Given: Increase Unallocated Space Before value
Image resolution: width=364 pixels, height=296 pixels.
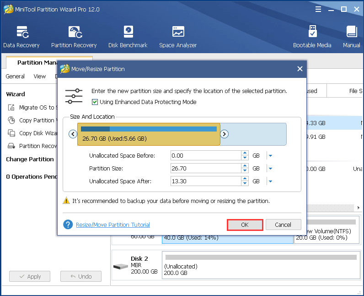Looking at the screenshot, I should (x=245, y=153).
